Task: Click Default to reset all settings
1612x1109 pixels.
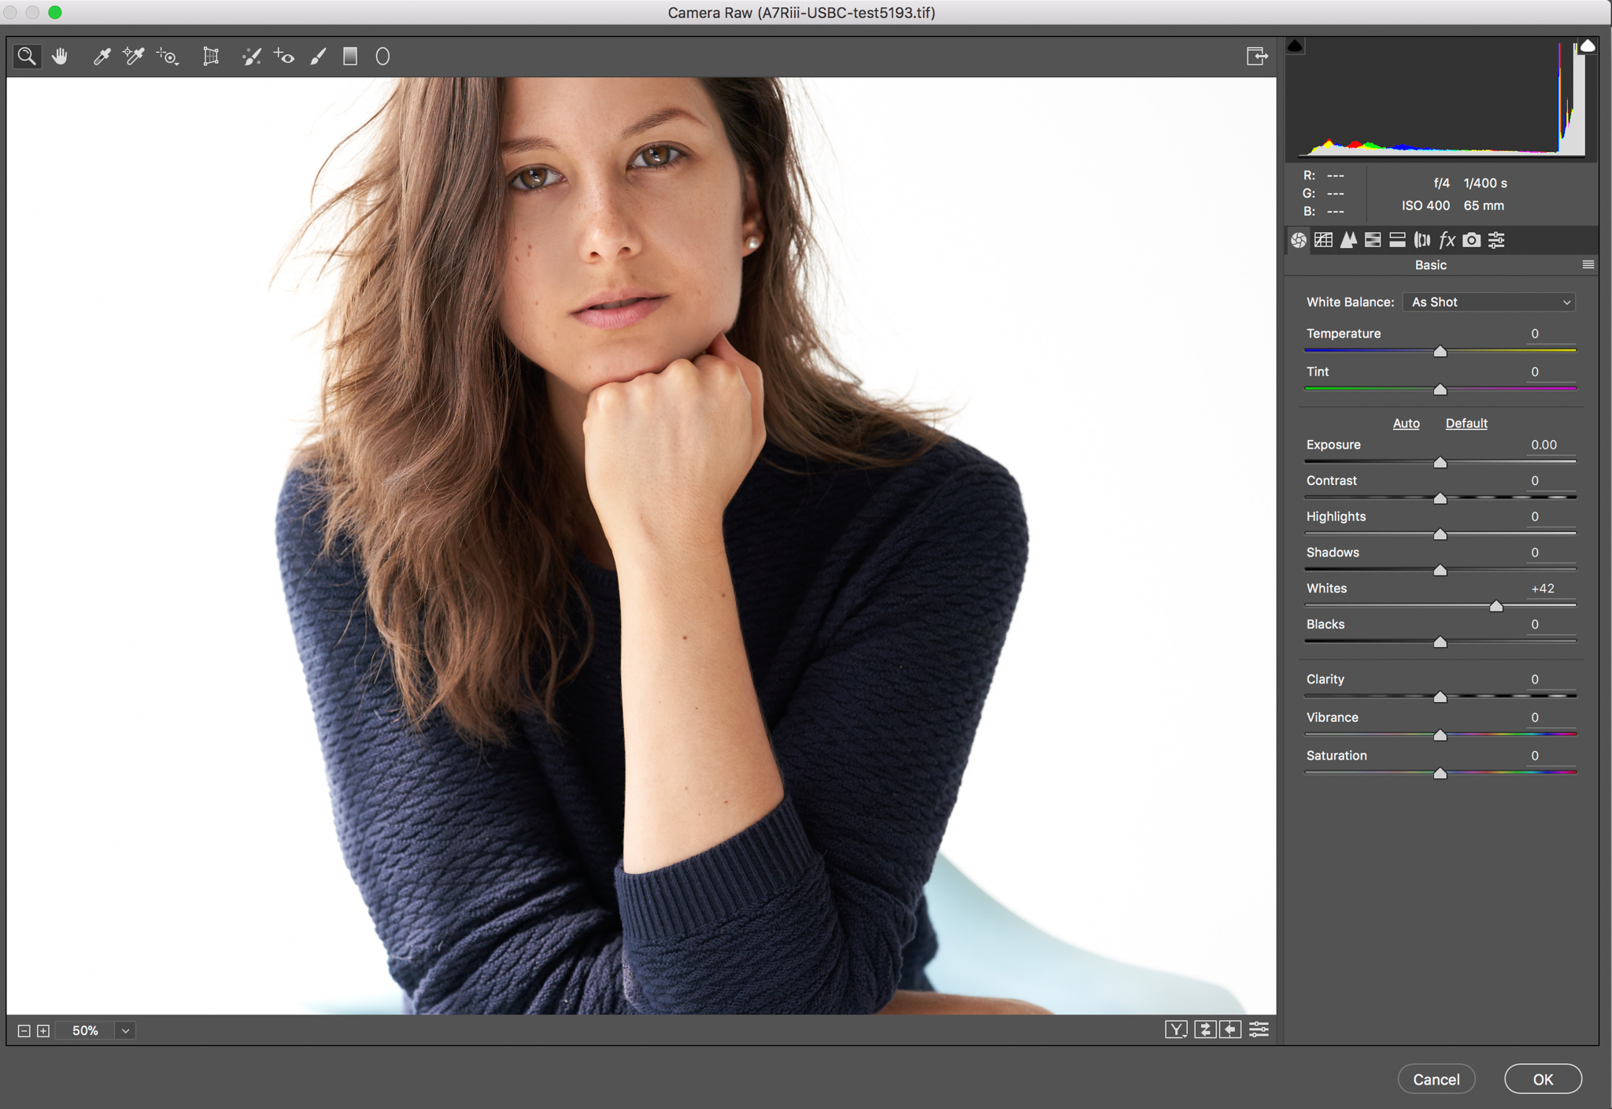Action: 1467,422
